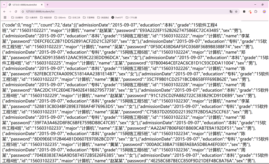Reload the student list page
Image resolution: width=269 pixels, height=164 pixels.
tap(16, 11)
